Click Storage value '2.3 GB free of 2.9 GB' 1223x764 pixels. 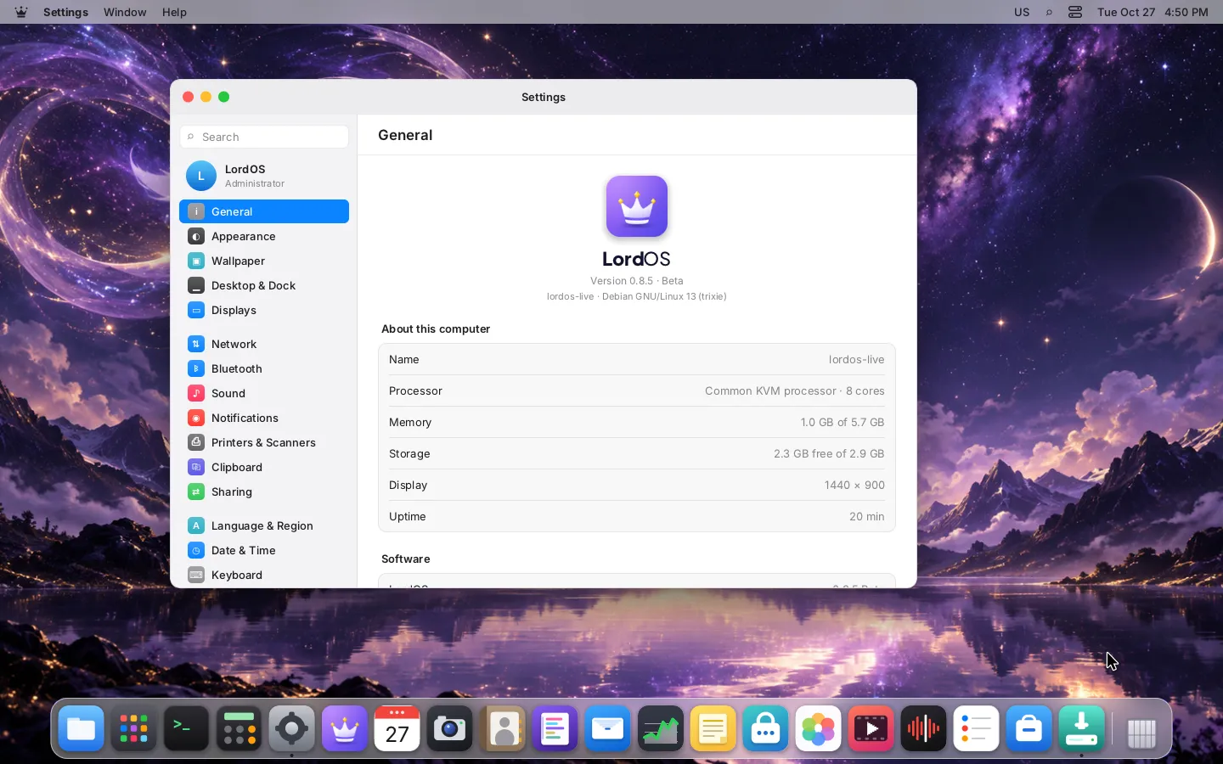pos(829,453)
